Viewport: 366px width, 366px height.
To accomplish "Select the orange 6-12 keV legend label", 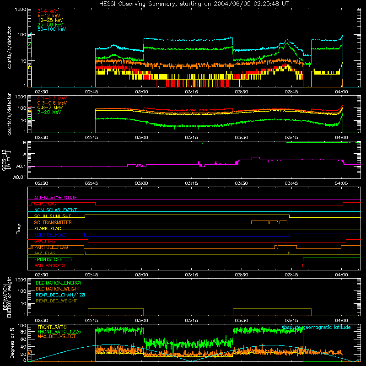I will [x=49, y=16].
